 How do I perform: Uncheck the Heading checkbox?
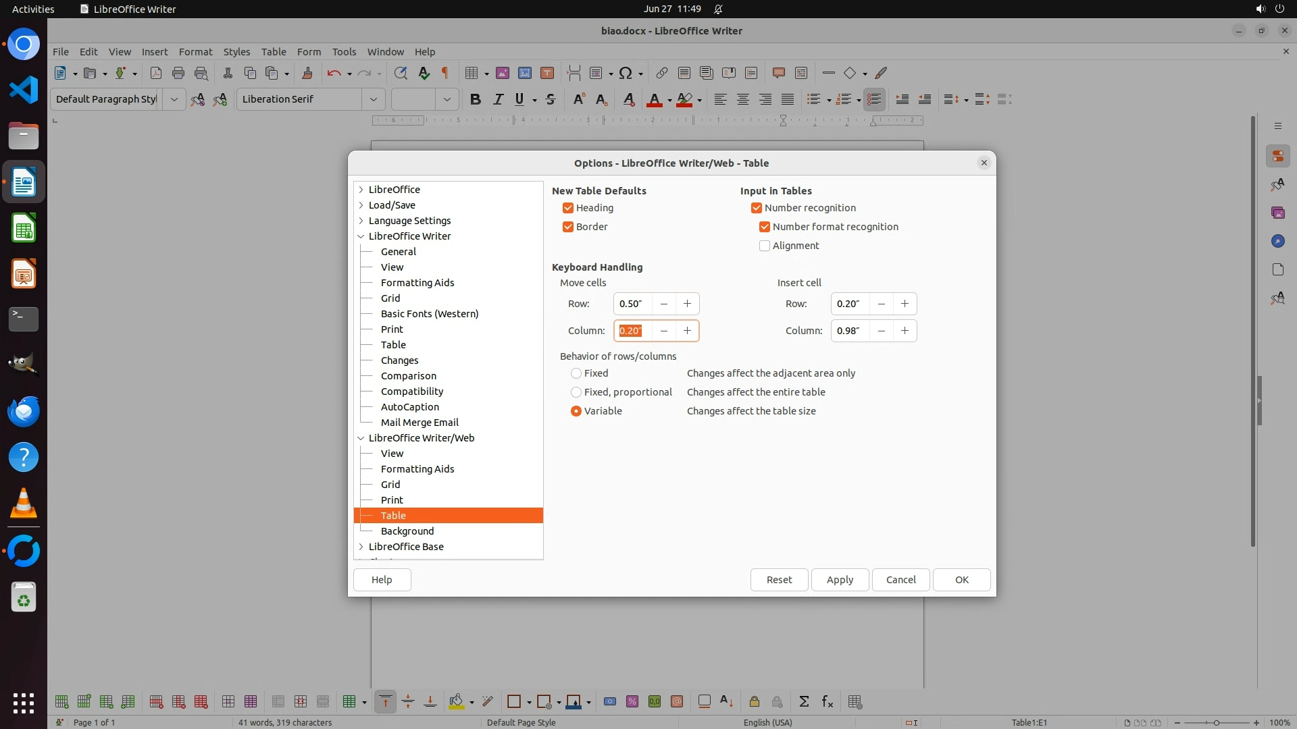[x=568, y=208]
